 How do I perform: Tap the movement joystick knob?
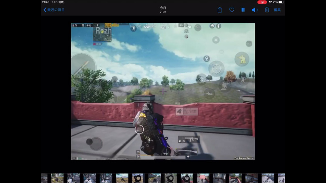pos(89,142)
